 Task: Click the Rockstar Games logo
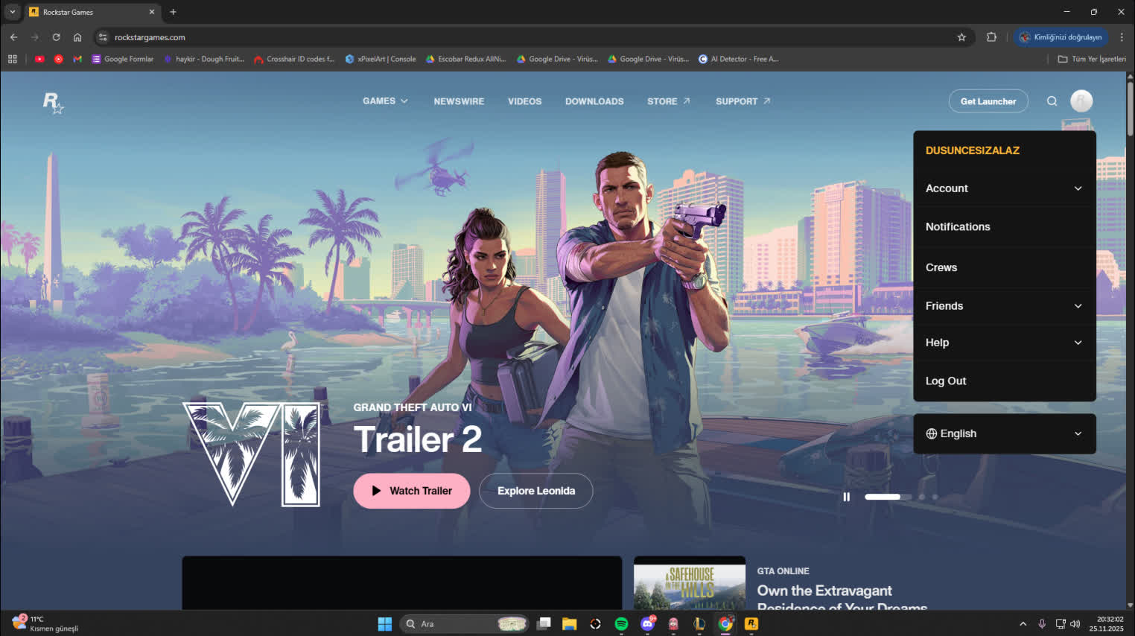point(53,102)
